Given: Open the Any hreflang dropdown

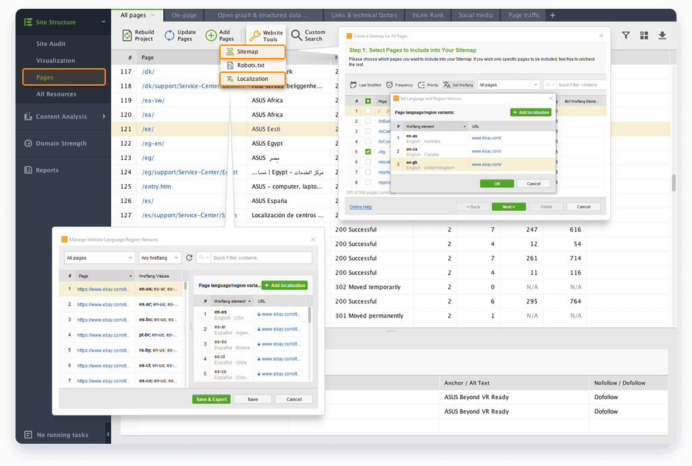Looking at the screenshot, I should (x=160, y=258).
